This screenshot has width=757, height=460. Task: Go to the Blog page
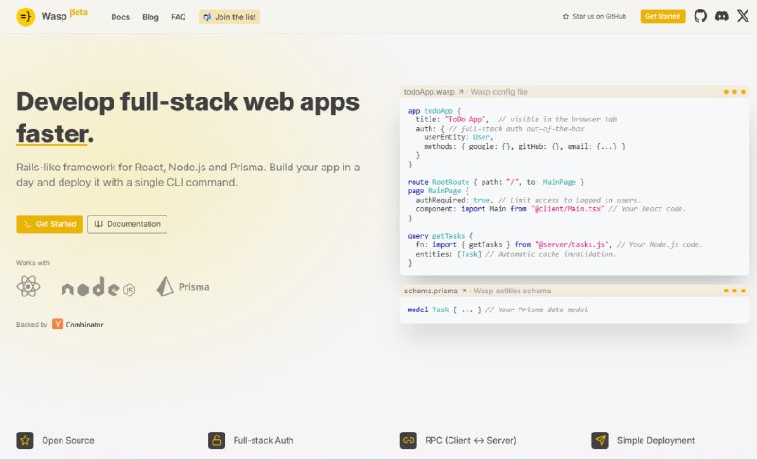pyautogui.click(x=150, y=17)
